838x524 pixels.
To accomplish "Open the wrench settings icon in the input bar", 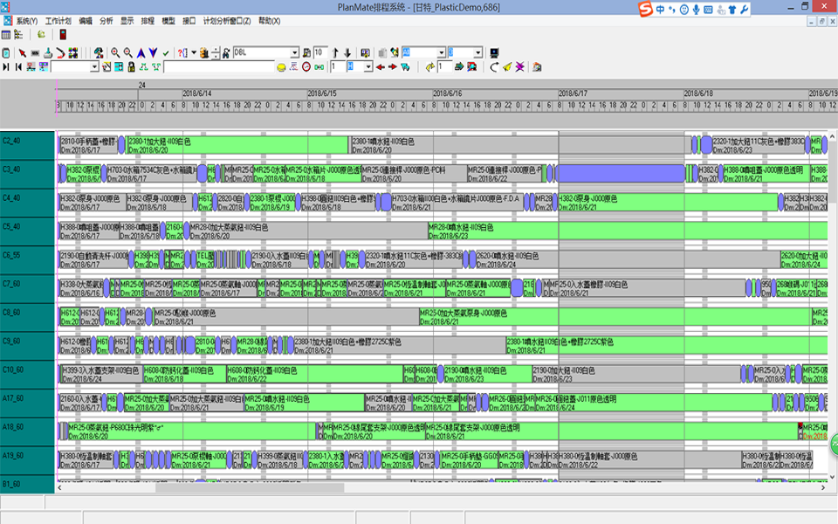I will point(744,9).
